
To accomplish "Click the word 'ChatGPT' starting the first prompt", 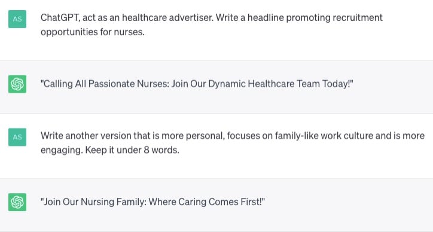I will pyautogui.click(x=60, y=18).
